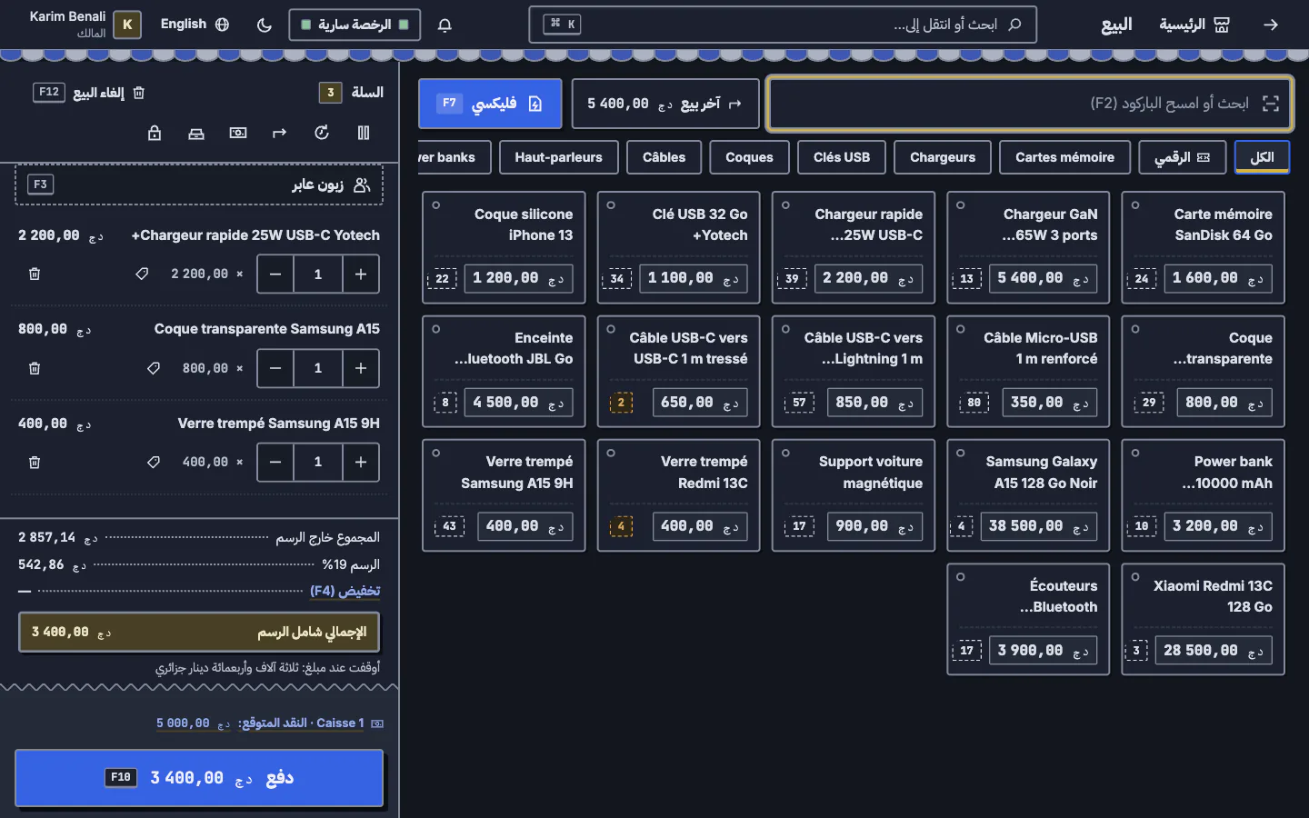Hold the sale with the pause icon

[364, 133]
